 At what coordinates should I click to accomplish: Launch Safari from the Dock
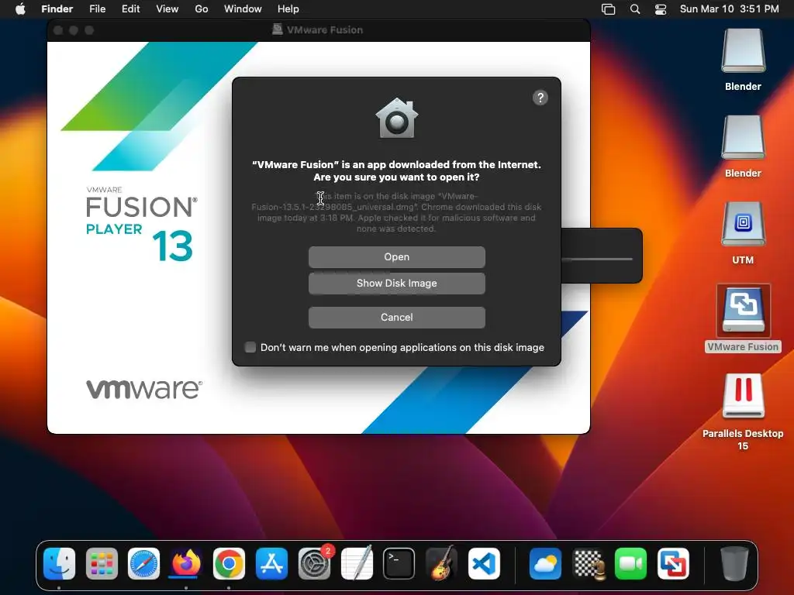pyautogui.click(x=143, y=564)
